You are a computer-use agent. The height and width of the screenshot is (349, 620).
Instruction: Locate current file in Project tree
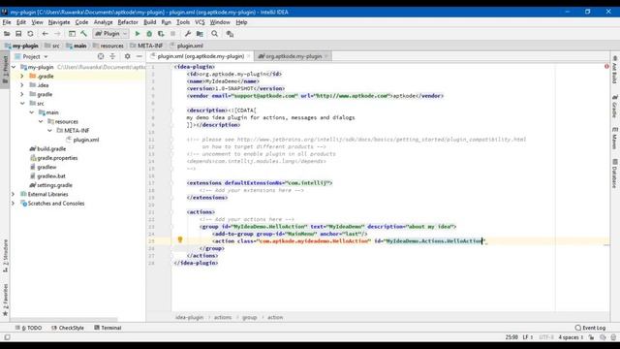(x=101, y=56)
